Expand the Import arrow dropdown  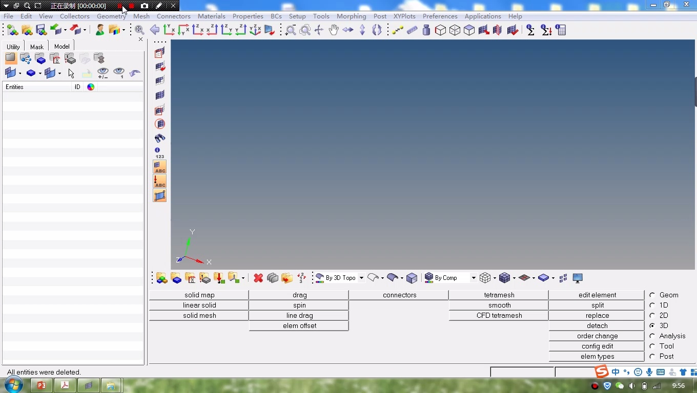[x=66, y=30]
